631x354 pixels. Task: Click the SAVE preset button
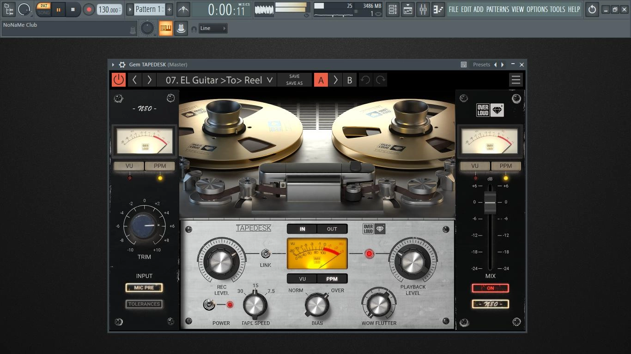click(294, 77)
